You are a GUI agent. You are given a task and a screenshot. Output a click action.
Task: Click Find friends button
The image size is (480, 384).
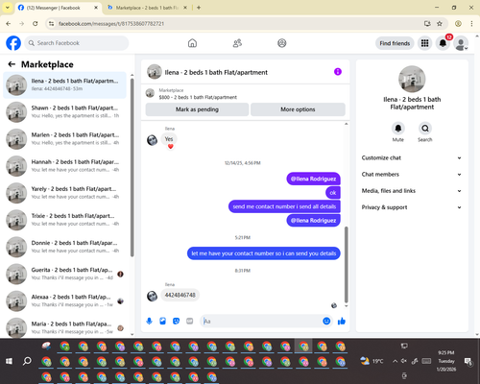coord(395,43)
